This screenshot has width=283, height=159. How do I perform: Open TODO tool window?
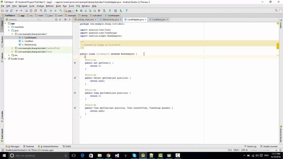point(67,146)
